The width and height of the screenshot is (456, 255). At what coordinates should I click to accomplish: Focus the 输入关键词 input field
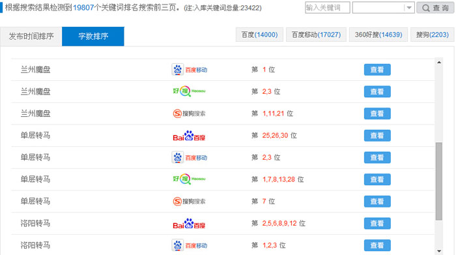[x=328, y=8]
